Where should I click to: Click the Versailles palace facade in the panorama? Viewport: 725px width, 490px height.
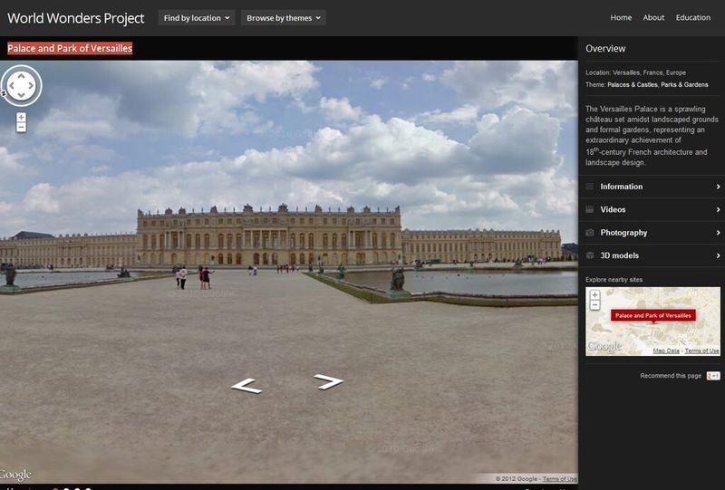(x=269, y=236)
